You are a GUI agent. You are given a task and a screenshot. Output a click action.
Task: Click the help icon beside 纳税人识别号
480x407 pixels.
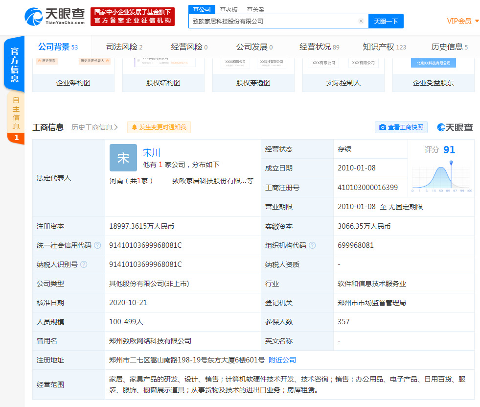point(84,264)
